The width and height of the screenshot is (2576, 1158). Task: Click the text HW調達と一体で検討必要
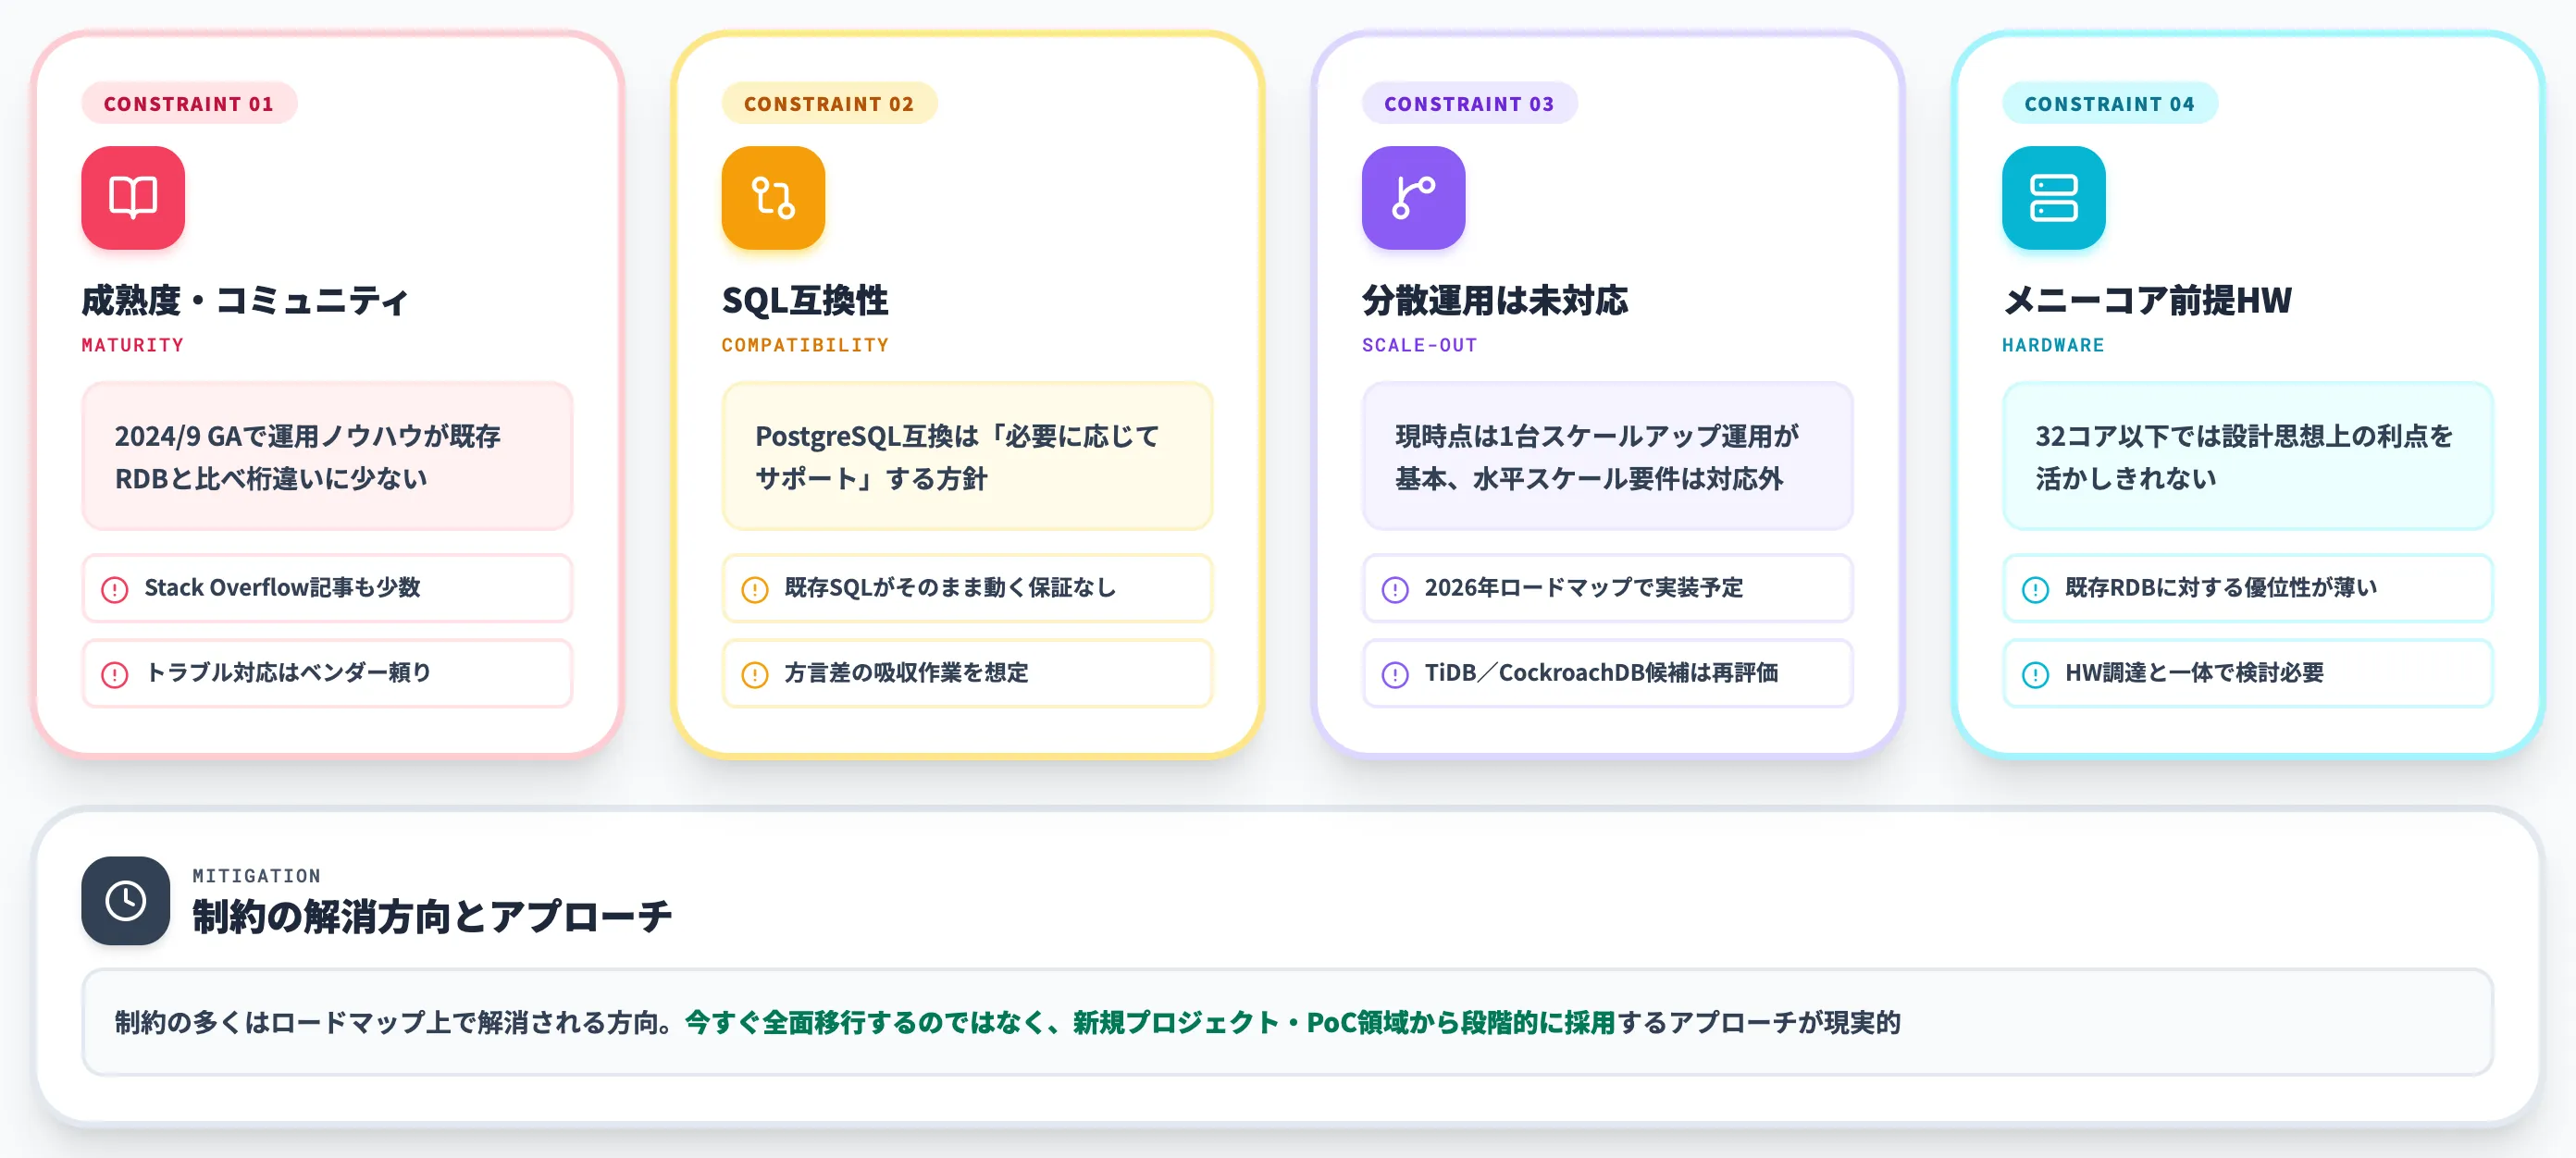[x=2194, y=672]
